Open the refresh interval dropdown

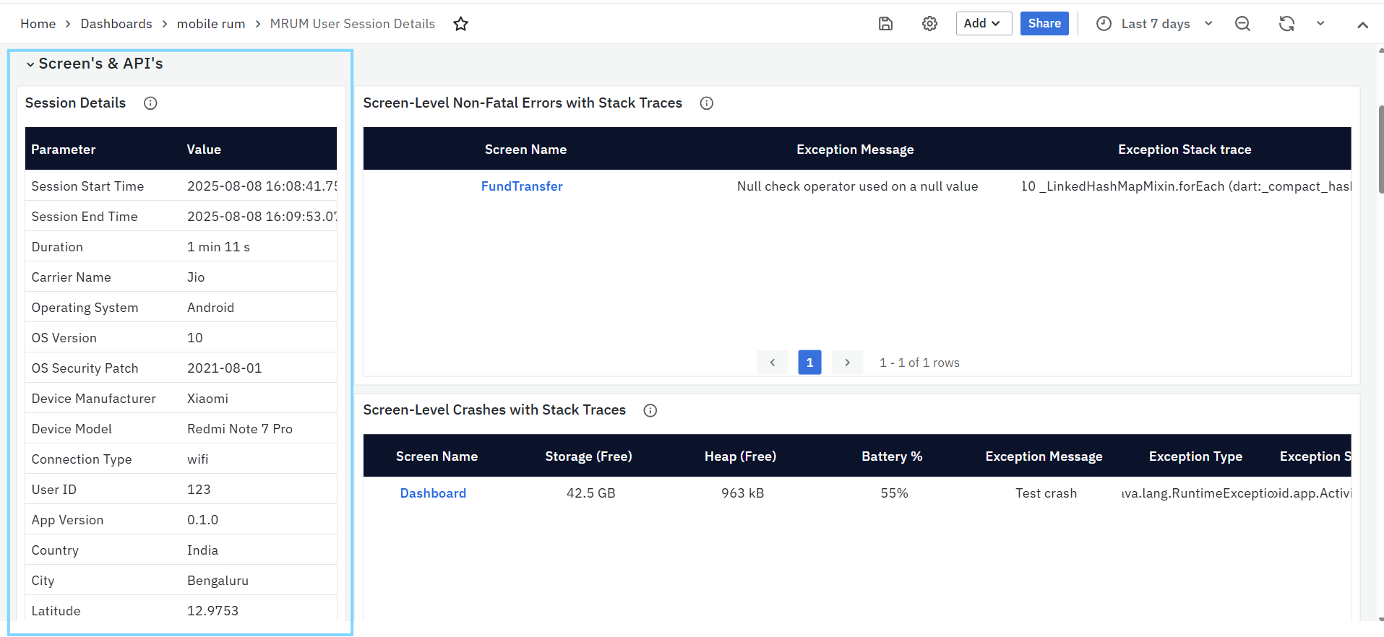(x=1320, y=24)
